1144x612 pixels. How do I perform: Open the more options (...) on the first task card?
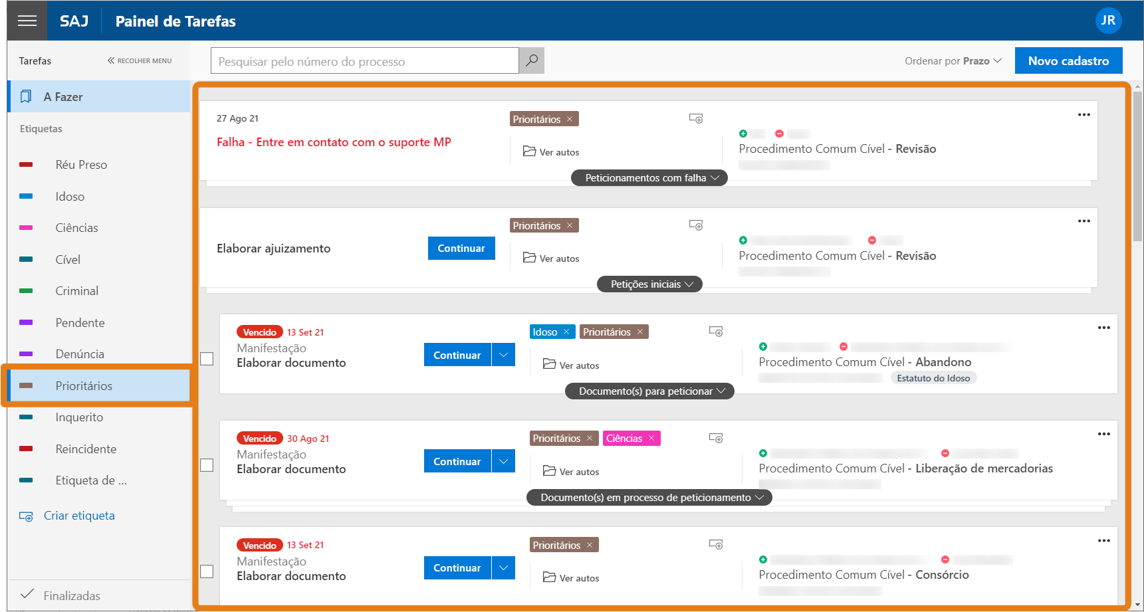point(1084,114)
